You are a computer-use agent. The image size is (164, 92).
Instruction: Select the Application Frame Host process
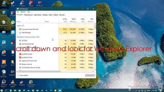point(55,61)
